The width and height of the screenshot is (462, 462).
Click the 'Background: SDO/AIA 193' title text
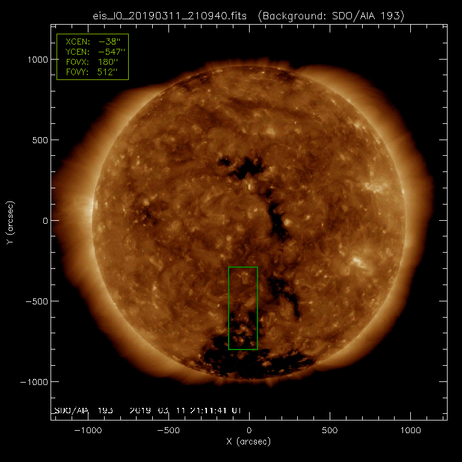331,15
